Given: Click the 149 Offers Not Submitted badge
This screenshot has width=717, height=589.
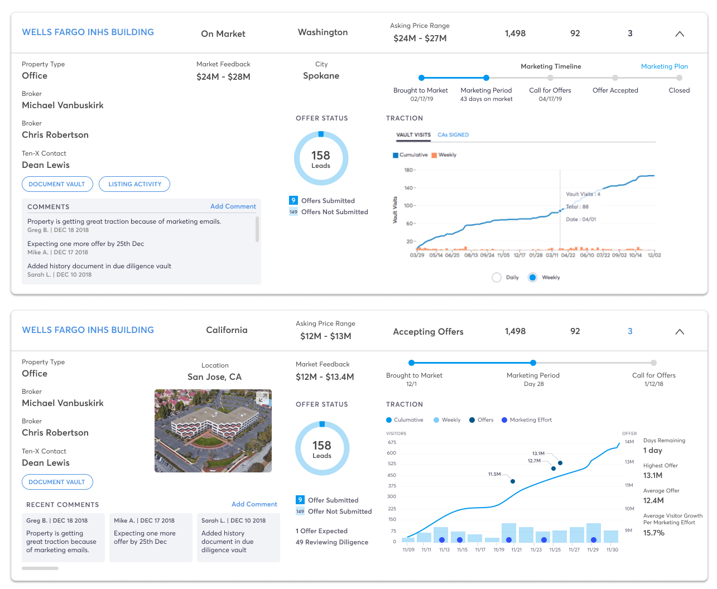Looking at the screenshot, I should point(293,212).
